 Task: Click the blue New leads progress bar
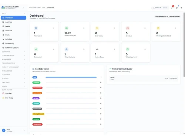(71, 77)
